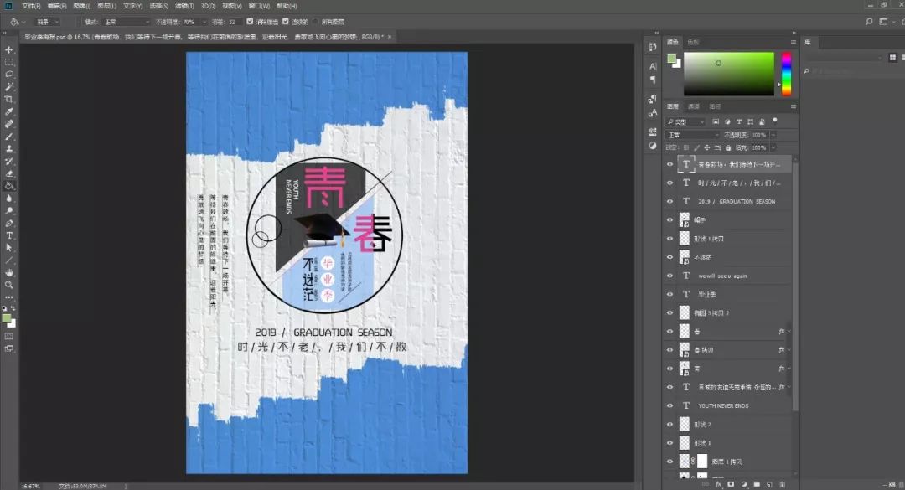Toggle the contiguous checkbox in options bar
Screen dimensions: 905x490
point(285,21)
